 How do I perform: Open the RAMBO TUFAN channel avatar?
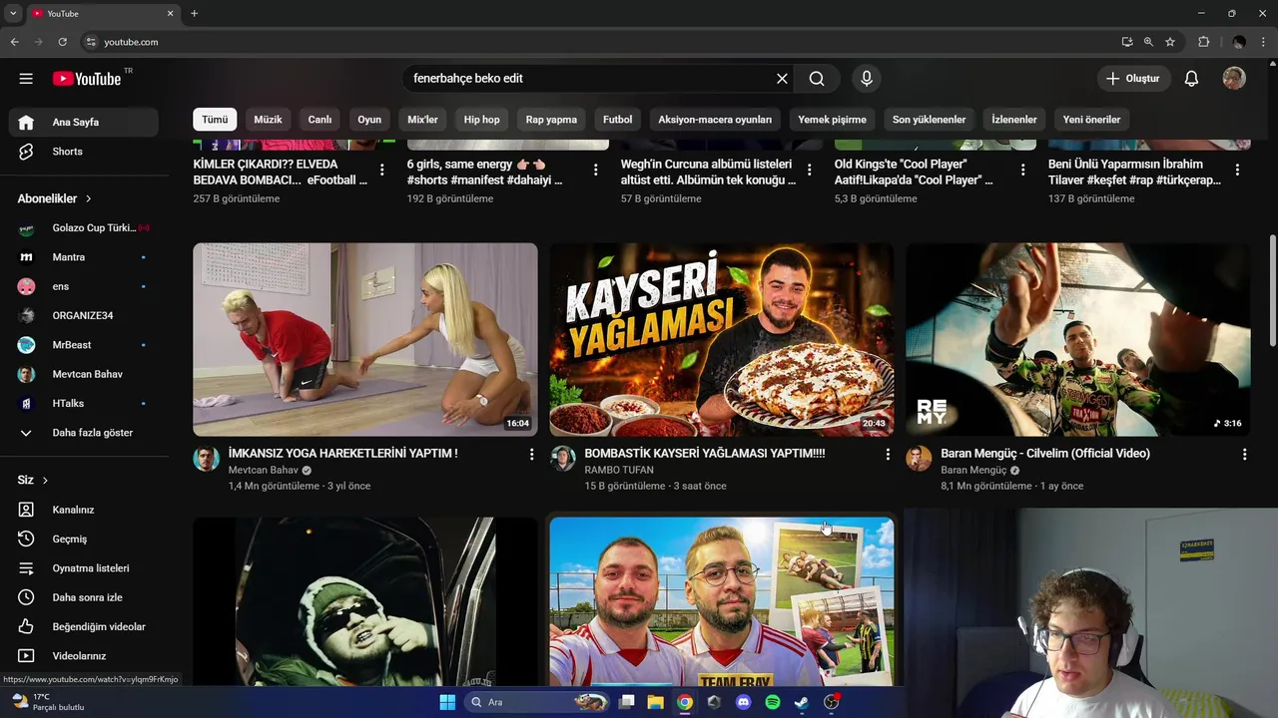coord(563,459)
